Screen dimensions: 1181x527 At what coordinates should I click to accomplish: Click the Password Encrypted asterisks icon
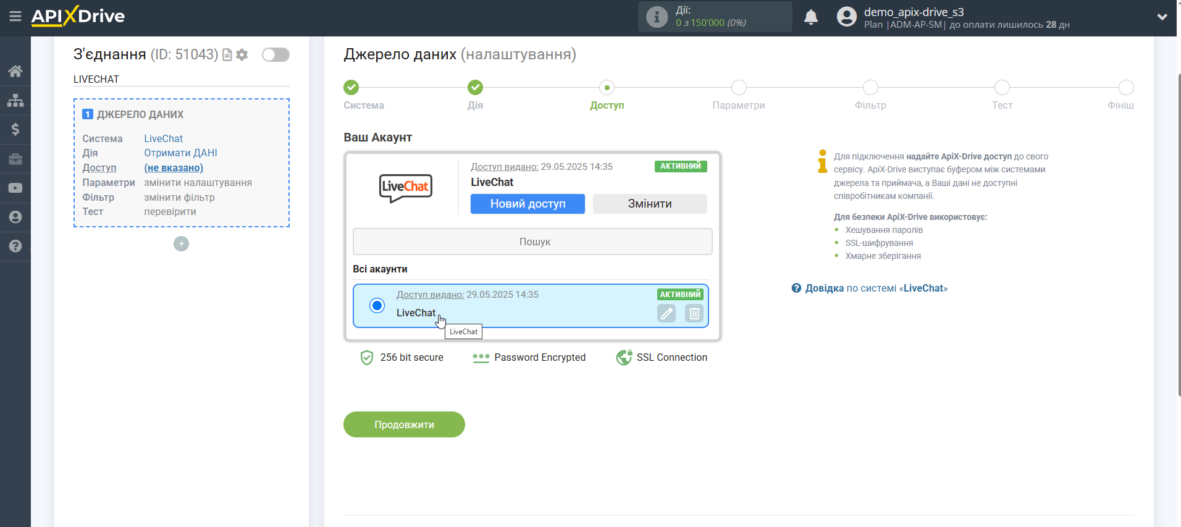pos(481,358)
